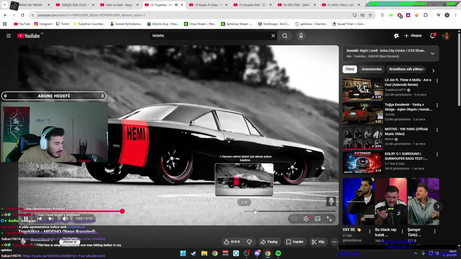Open options for Tuğçe Kandemir video
Screen dimensions: 461x259
point(437,106)
